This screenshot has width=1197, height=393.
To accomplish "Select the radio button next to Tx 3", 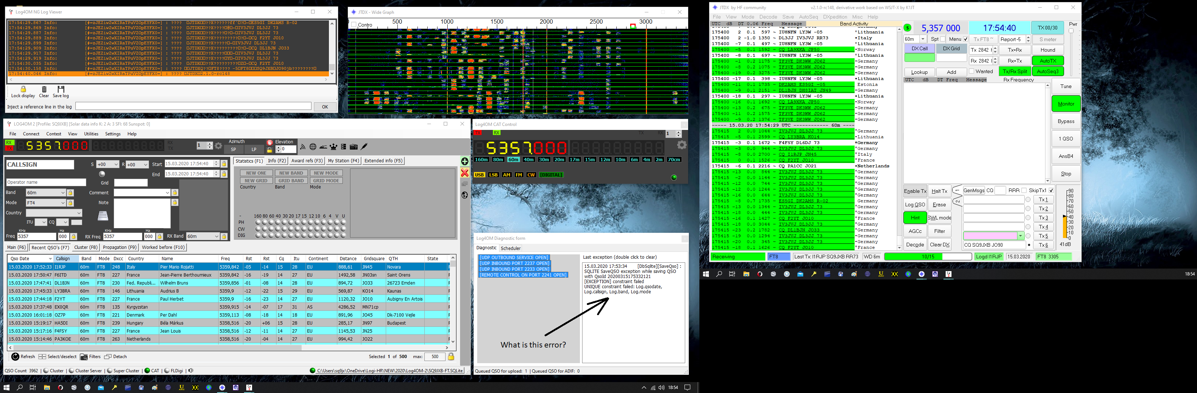I will (x=1028, y=218).
